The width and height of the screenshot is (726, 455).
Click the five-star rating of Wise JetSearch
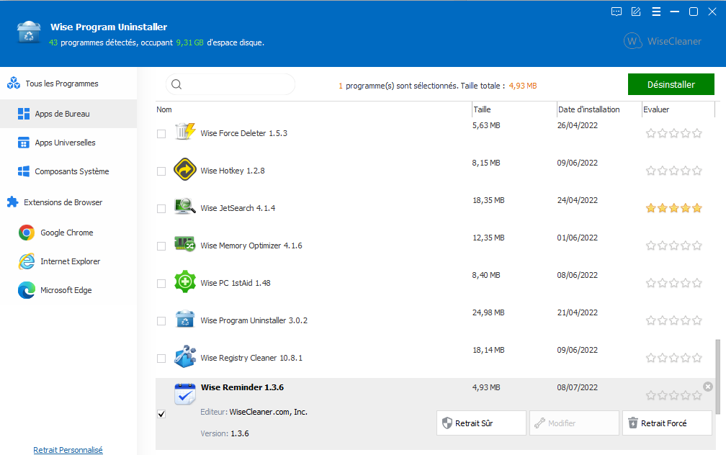click(673, 208)
